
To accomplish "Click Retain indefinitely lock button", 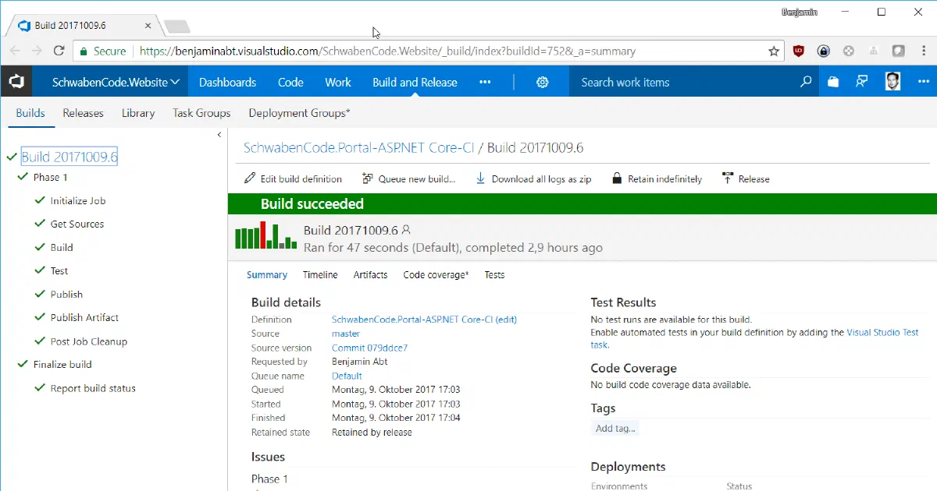I will coord(657,178).
